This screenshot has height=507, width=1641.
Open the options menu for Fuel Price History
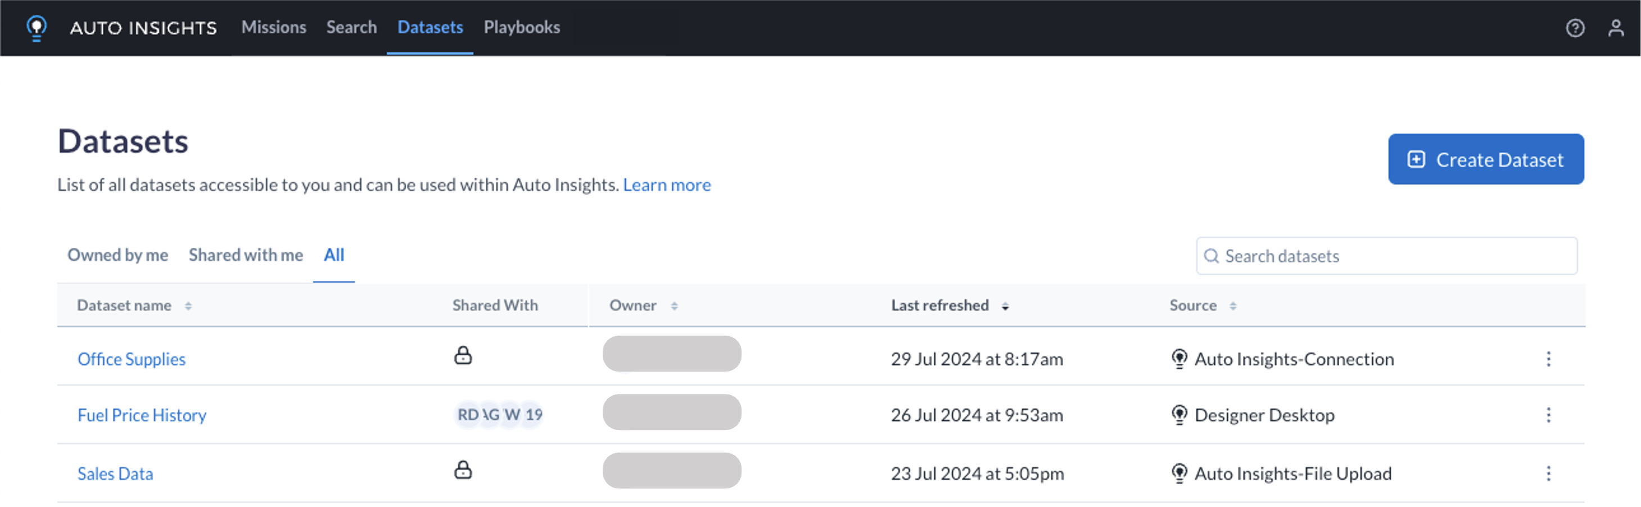(1549, 415)
